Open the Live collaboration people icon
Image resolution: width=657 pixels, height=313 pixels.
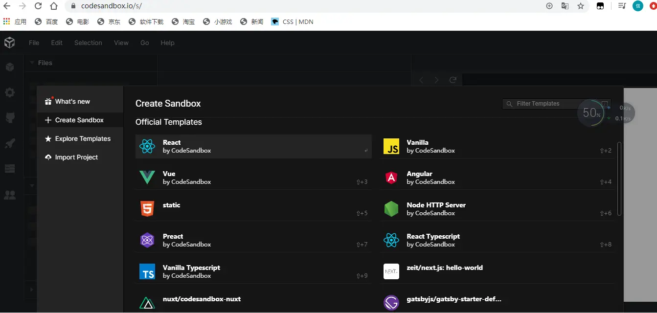pyautogui.click(x=10, y=195)
